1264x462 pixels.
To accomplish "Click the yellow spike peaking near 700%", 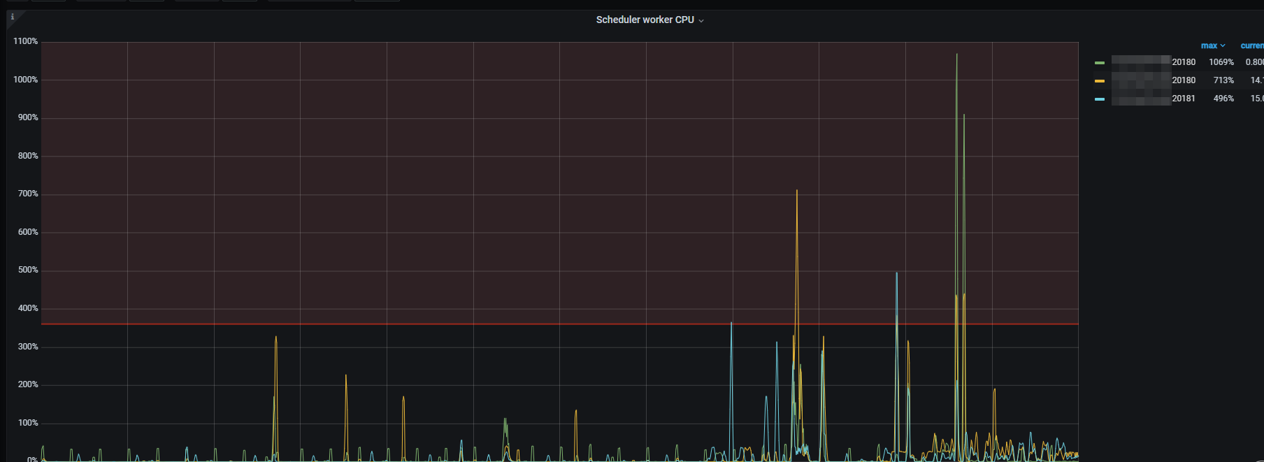I will pyautogui.click(x=796, y=194).
